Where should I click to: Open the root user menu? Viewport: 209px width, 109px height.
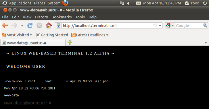point(192,3)
